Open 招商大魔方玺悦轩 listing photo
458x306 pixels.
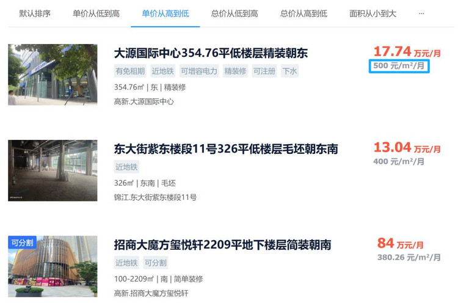53,266
